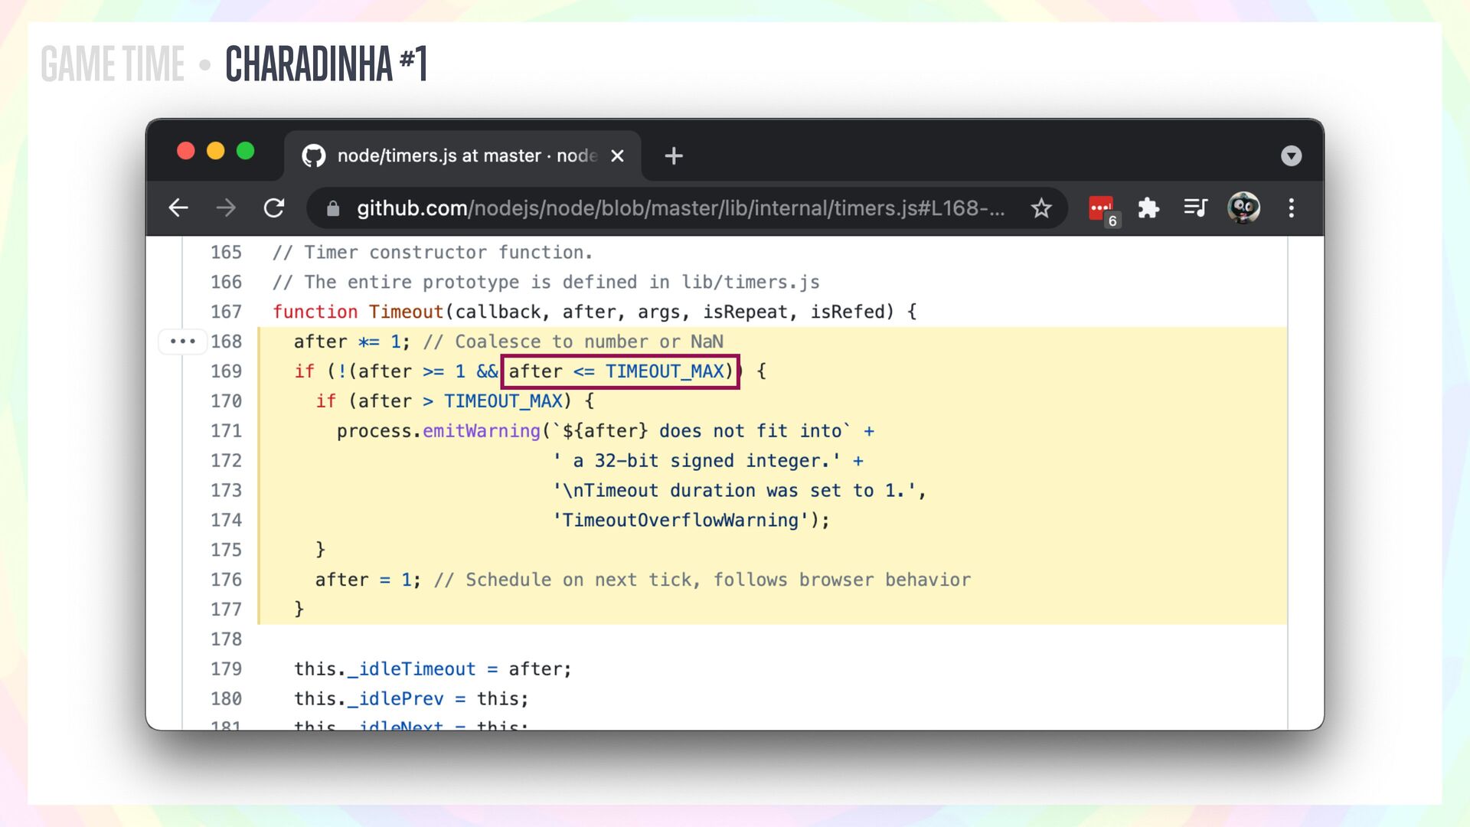This screenshot has height=827, width=1470.
Task: Reload the GitHub page
Action: (274, 208)
